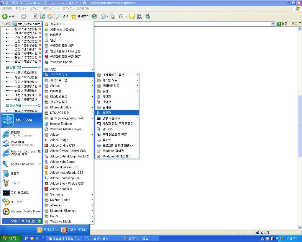Launch Windows Update from the programs list
302x242 pixels.
click(61, 62)
